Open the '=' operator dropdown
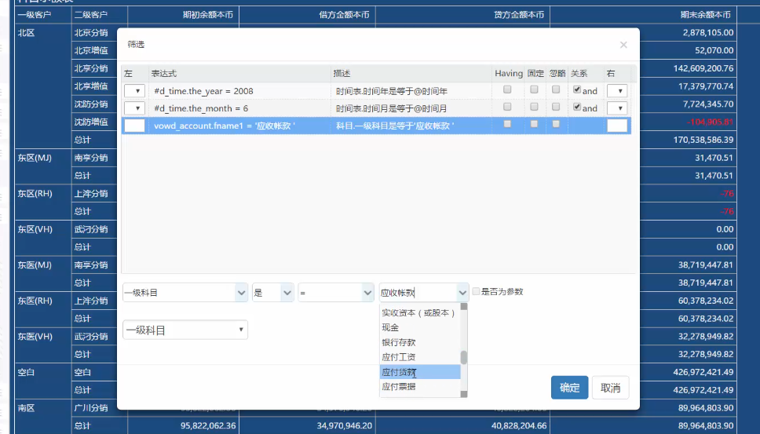This screenshot has width=760, height=434. click(367, 293)
